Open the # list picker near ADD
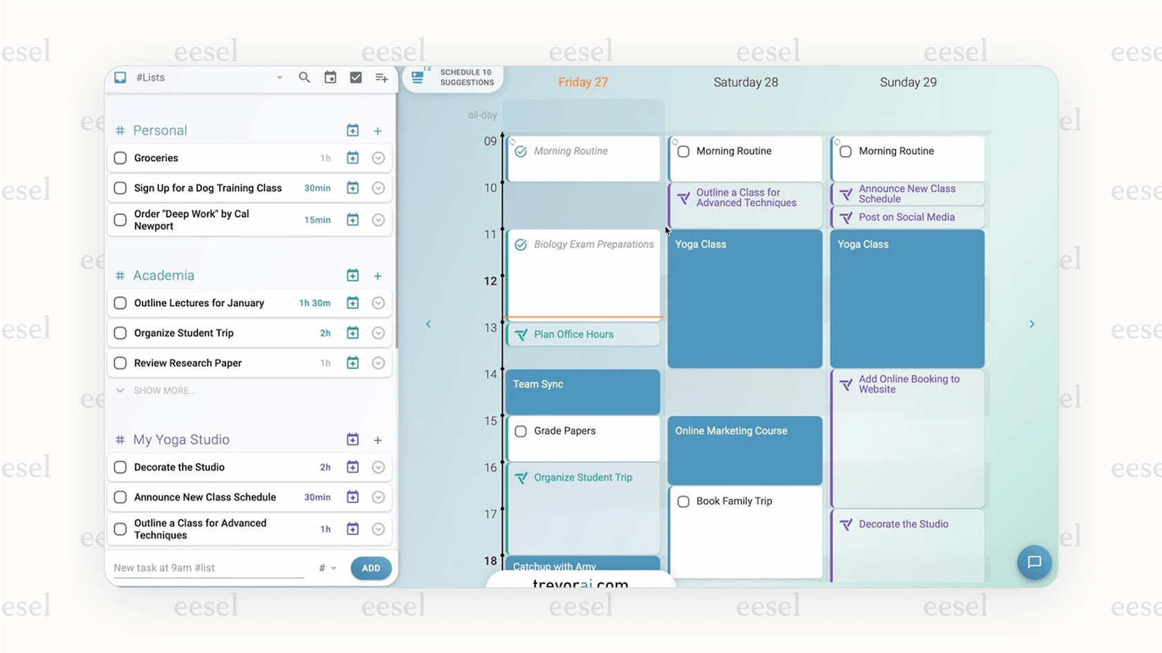The image size is (1162, 653). pyautogui.click(x=327, y=568)
